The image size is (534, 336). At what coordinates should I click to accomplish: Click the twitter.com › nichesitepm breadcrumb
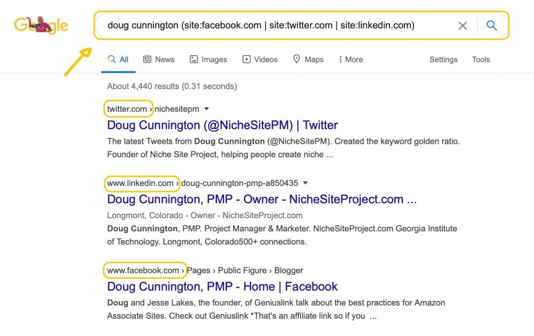pyautogui.click(x=153, y=109)
